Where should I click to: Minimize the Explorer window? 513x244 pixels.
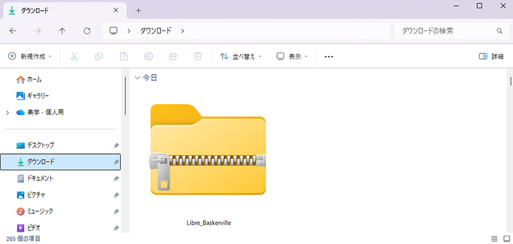pos(457,6)
